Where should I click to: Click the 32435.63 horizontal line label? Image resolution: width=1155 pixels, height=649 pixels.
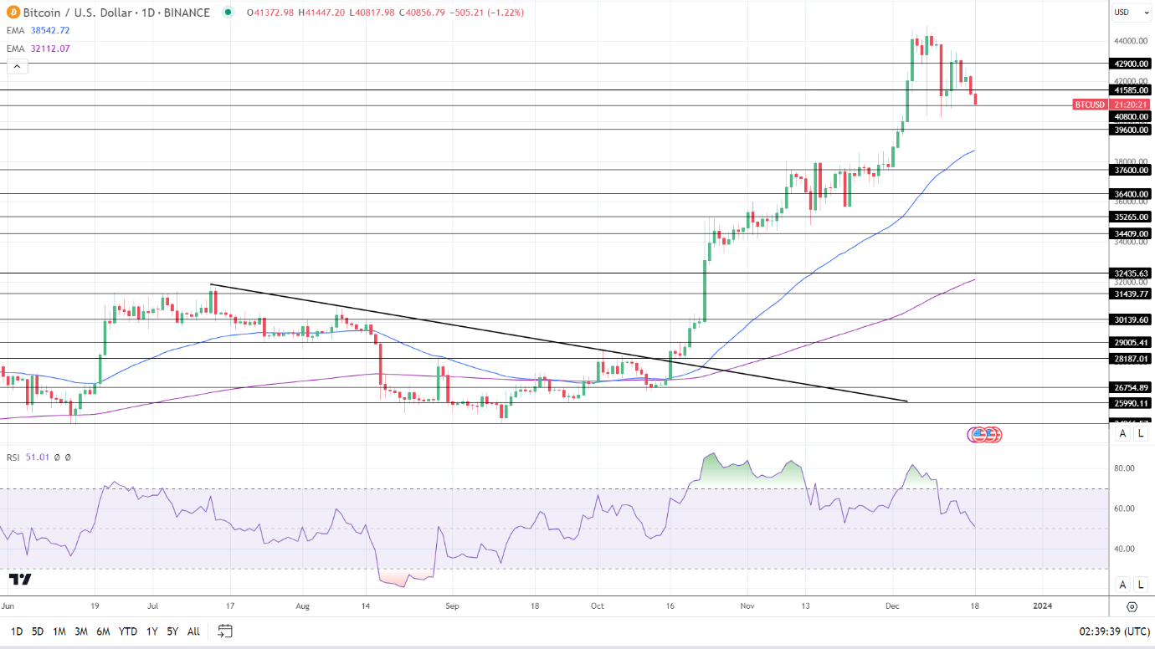click(1131, 273)
